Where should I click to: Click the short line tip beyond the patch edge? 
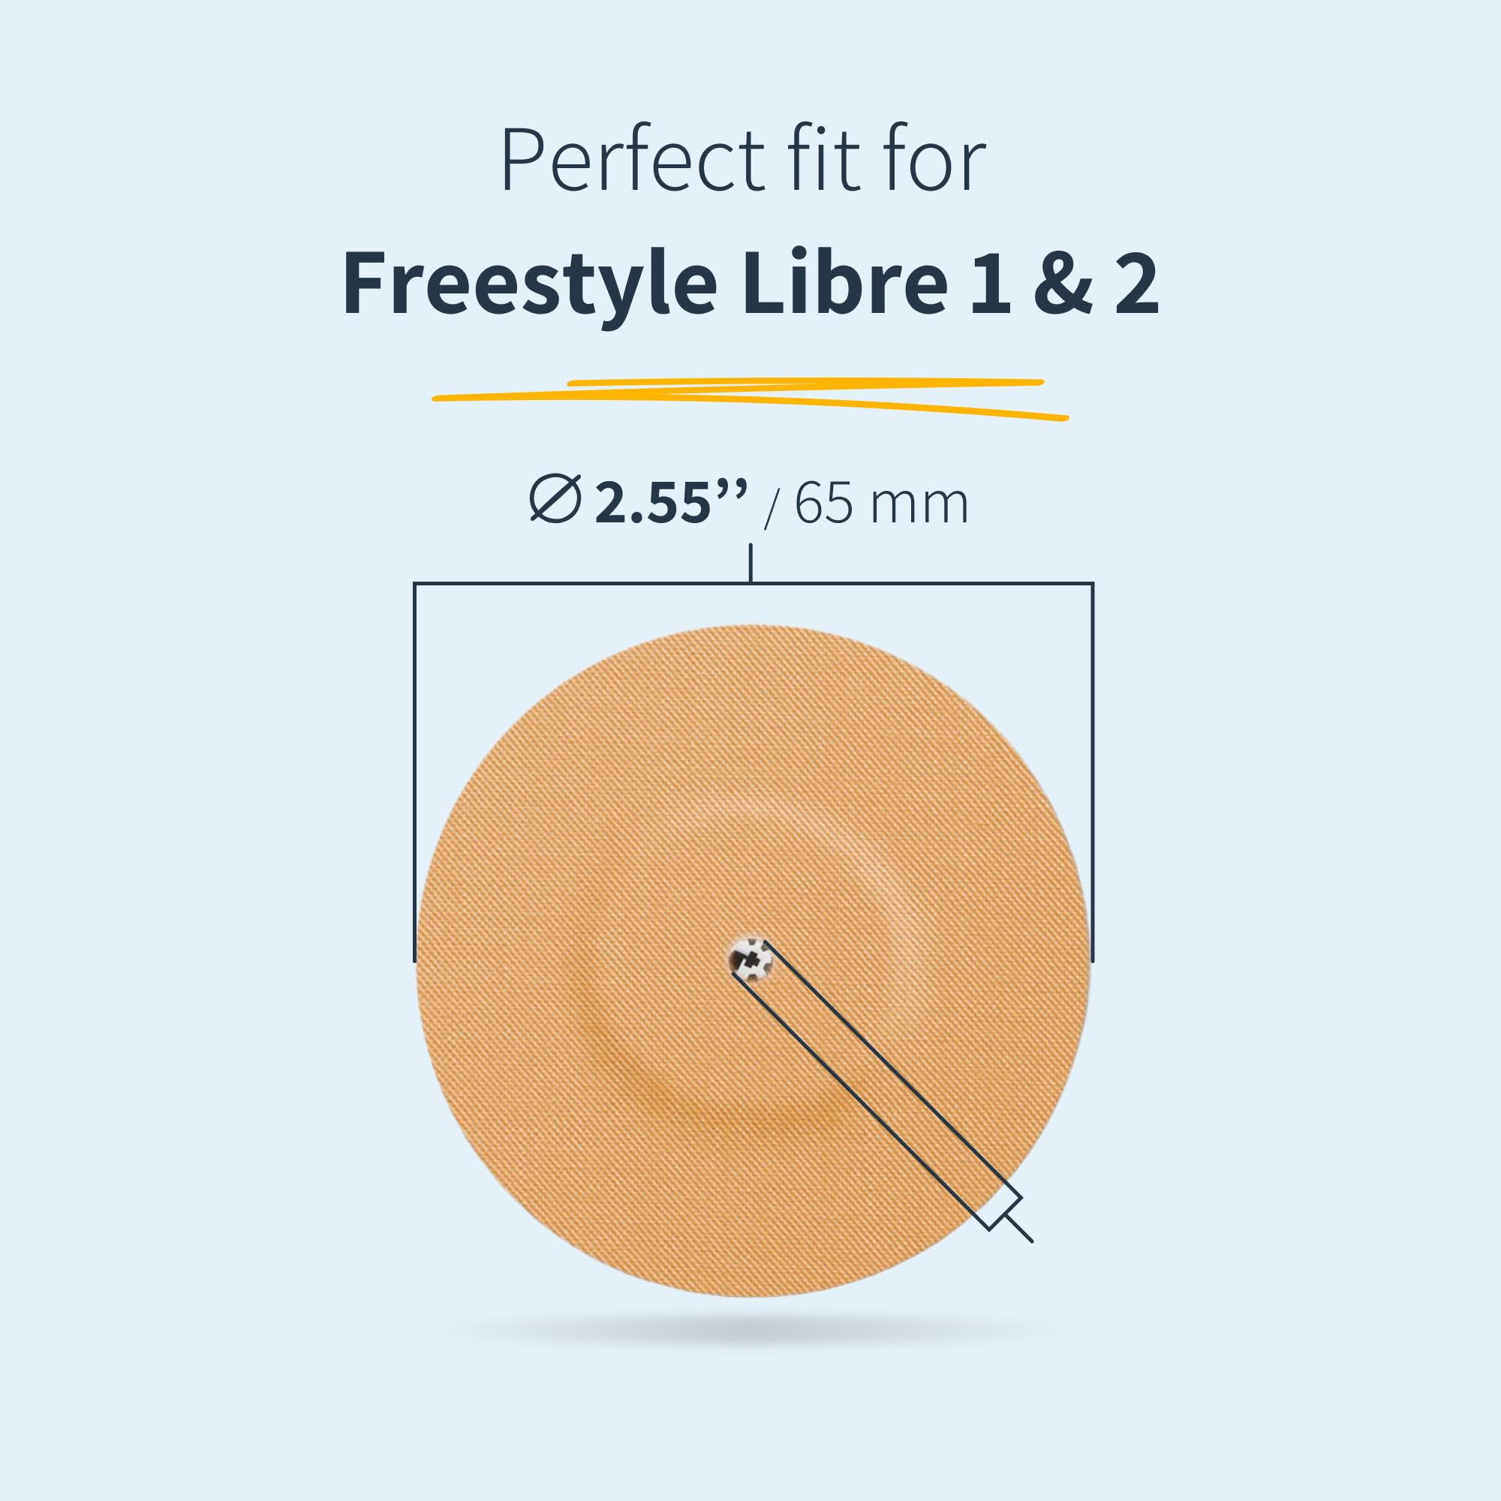click(1024, 1234)
